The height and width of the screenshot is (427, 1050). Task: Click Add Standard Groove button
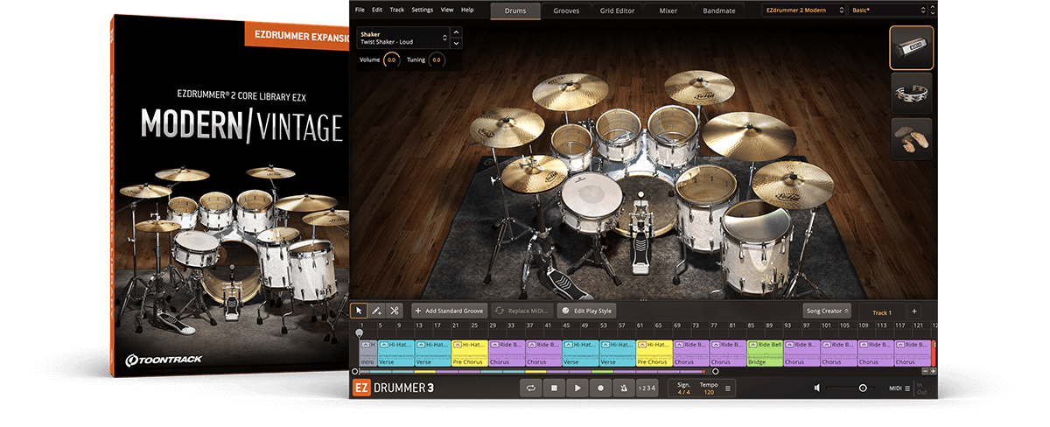click(x=450, y=311)
